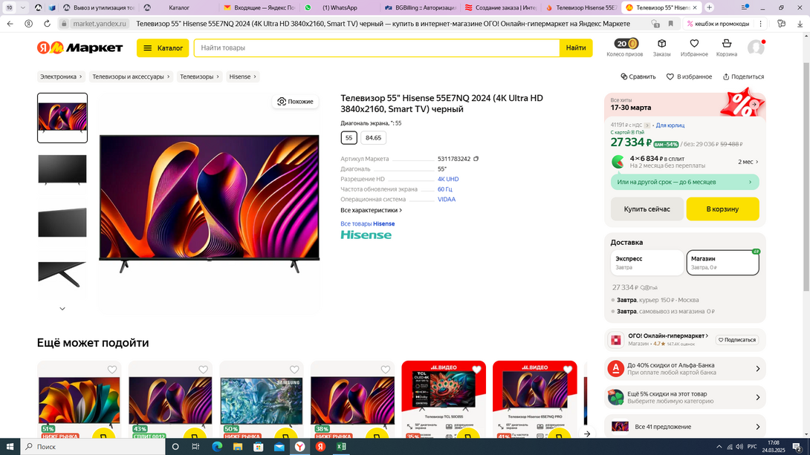Open the Hisense breadcrumb
Screen dimensions: 810x455
point(243,76)
